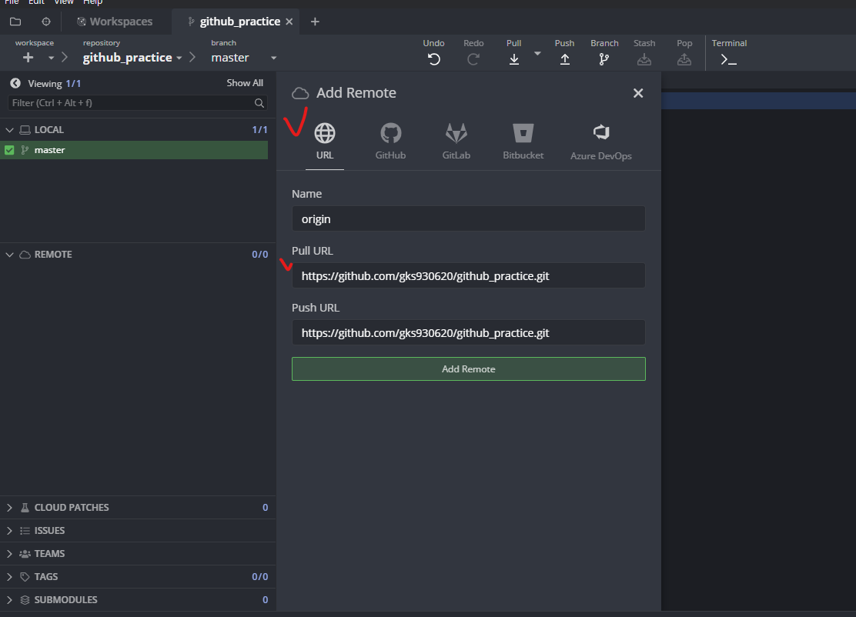Click the Redo toolbar icon
Screen dimensions: 856x617
click(473, 59)
